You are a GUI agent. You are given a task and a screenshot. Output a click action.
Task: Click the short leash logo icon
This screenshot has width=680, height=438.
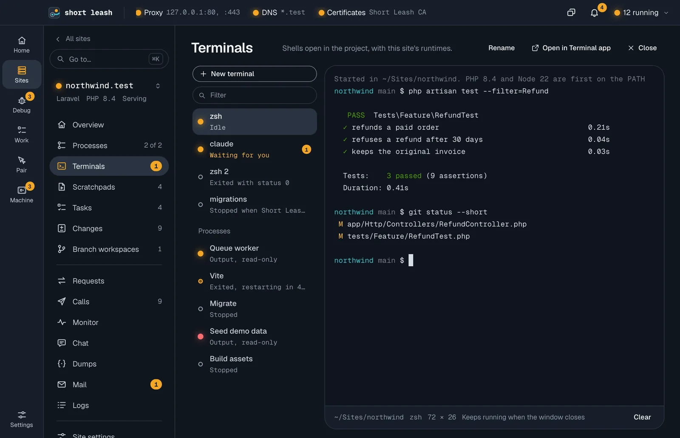pyautogui.click(x=54, y=13)
